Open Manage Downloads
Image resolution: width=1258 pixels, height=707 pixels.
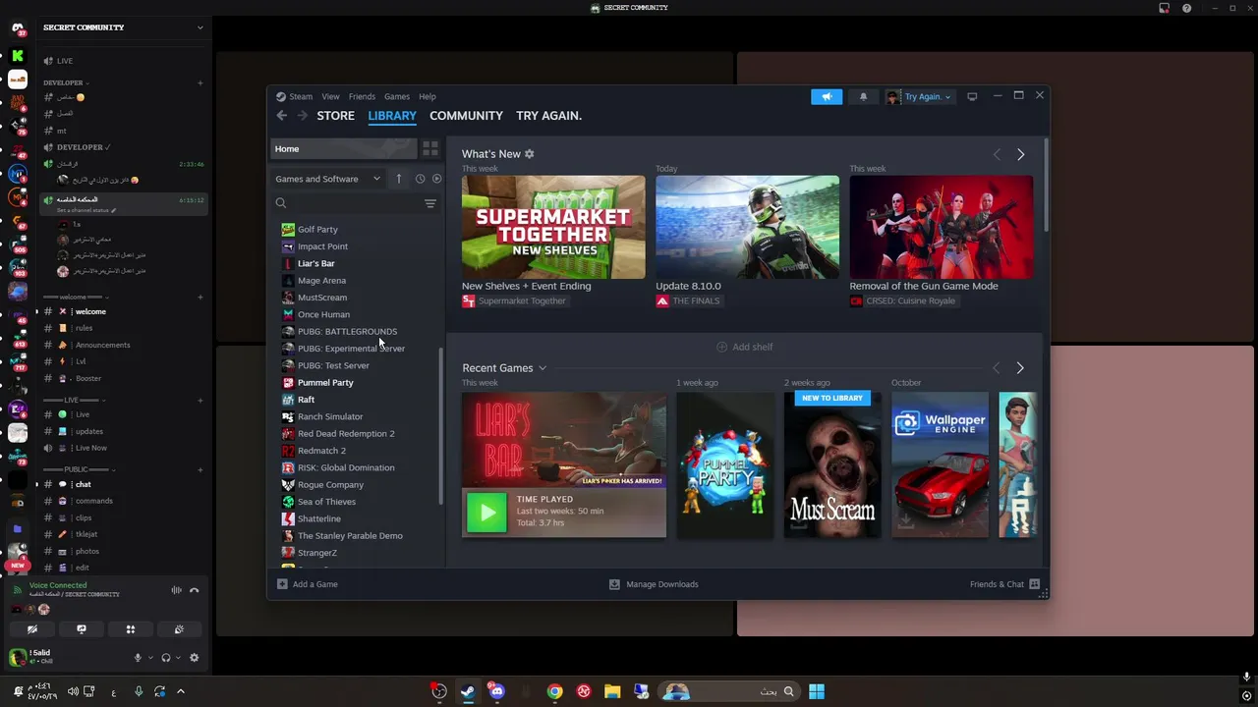654,584
